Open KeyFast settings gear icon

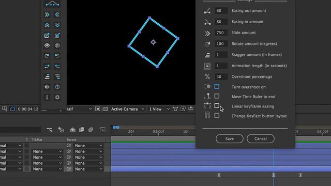pos(57,97)
